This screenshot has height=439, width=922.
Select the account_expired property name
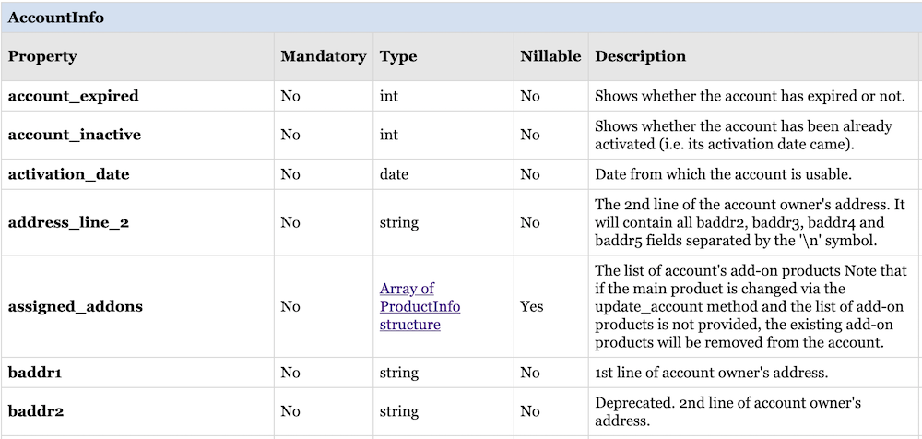pyautogui.click(x=74, y=96)
